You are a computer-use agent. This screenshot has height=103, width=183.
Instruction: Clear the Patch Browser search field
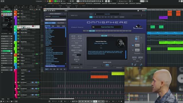pos(65,20)
